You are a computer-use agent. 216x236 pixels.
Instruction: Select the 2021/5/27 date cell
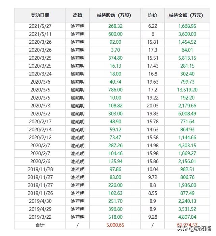click(x=40, y=26)
